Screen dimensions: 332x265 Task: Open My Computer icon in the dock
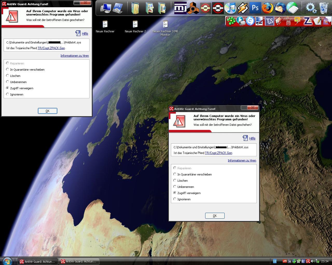(x=105, y=8)
